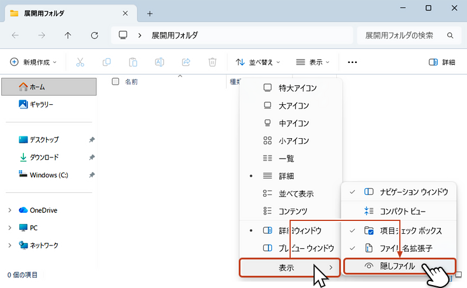467x288 pixels.
Task: Close the 展開用フォルダ tab
Action: click(x=126, y=13)
